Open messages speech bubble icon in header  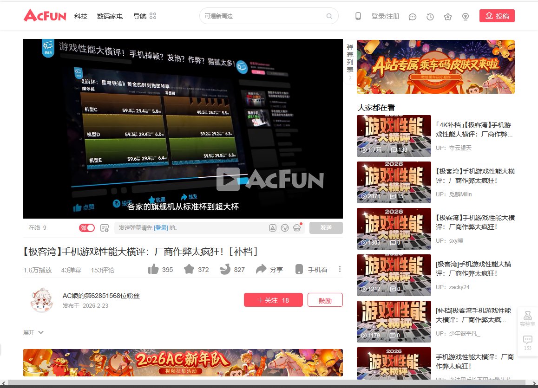click(x=413, y=17)
